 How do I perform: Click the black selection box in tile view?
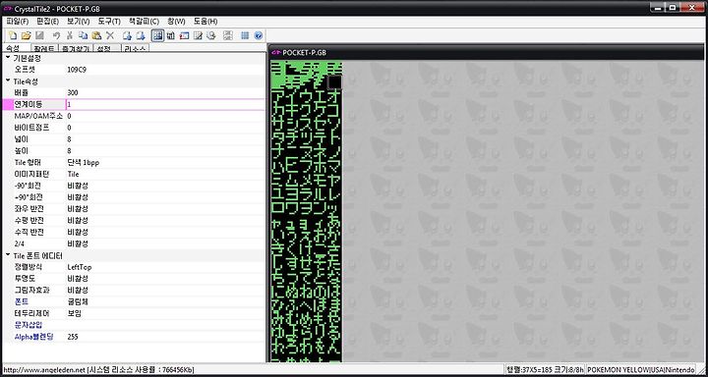[x=334, y=83]
